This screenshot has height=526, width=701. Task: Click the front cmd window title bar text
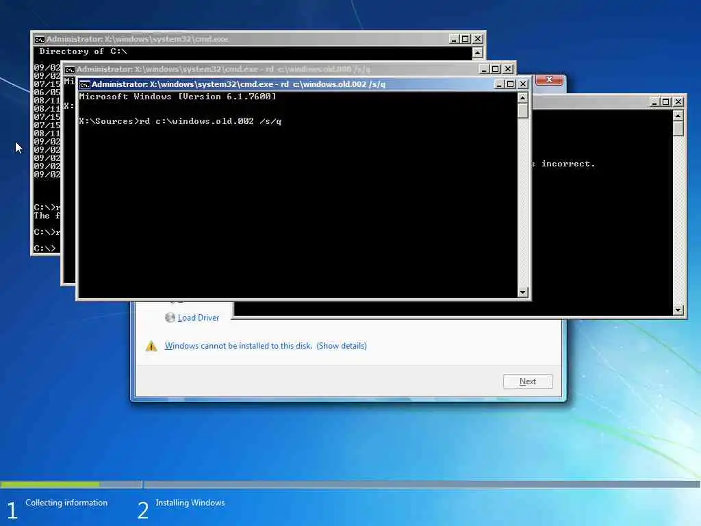238,84
